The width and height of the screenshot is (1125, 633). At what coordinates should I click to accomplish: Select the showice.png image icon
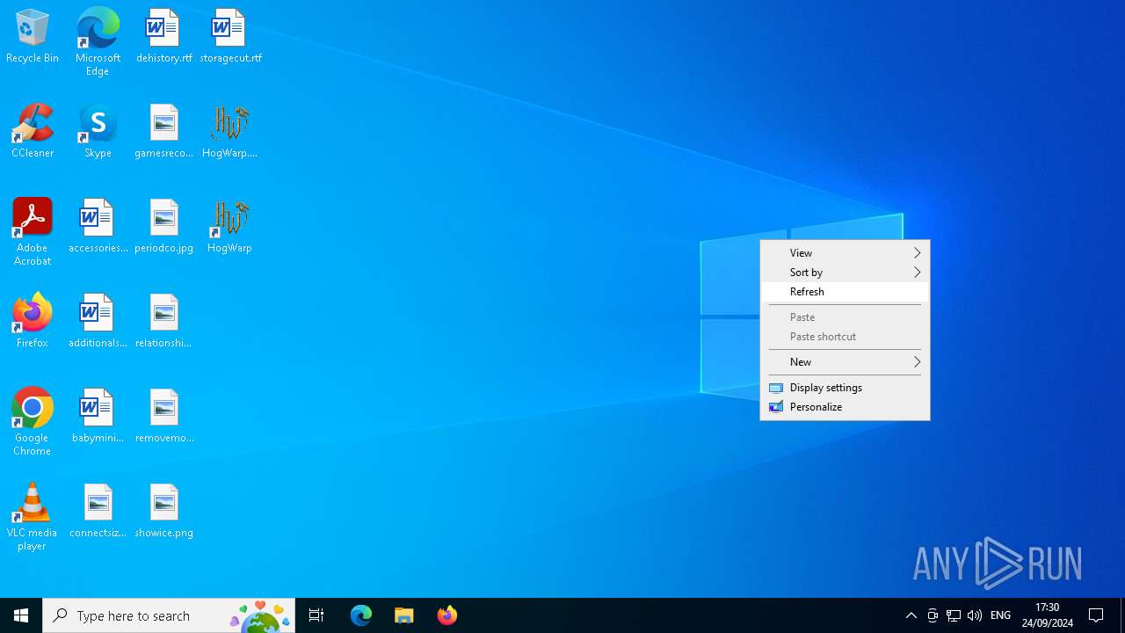(163, 512)
